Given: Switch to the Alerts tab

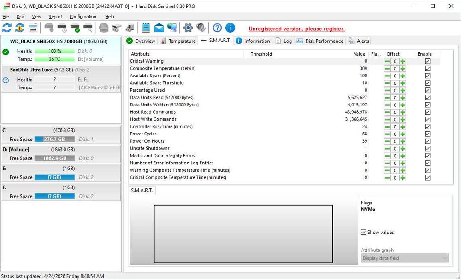Looking at the screenshot, I should coord(359,41).
